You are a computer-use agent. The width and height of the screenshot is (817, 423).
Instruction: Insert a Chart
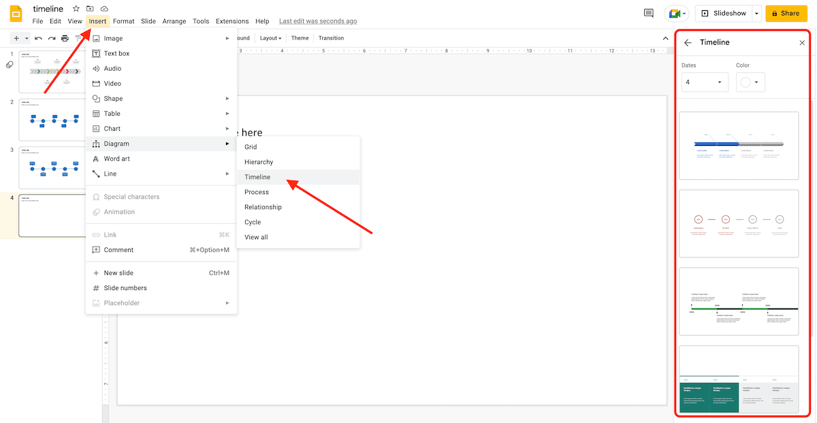point(110,128)
